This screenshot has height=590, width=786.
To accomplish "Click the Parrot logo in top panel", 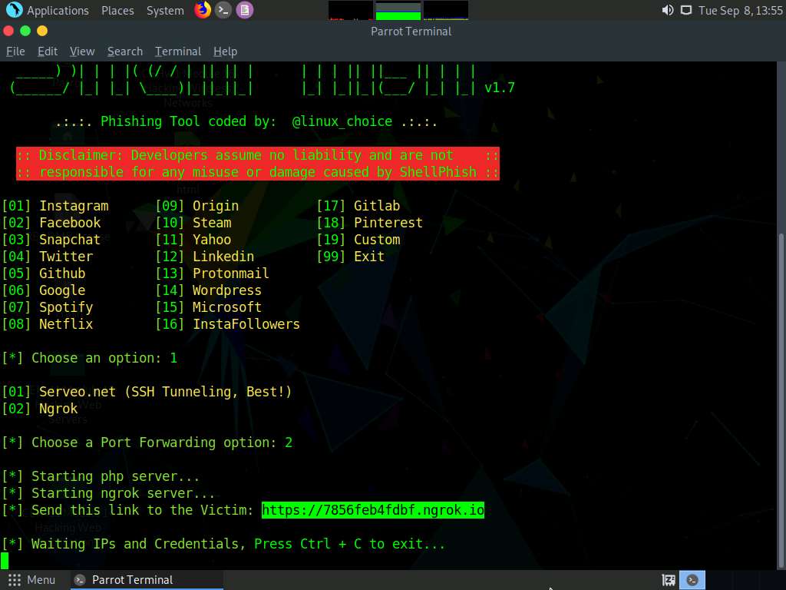I will (x=14, y=10).
